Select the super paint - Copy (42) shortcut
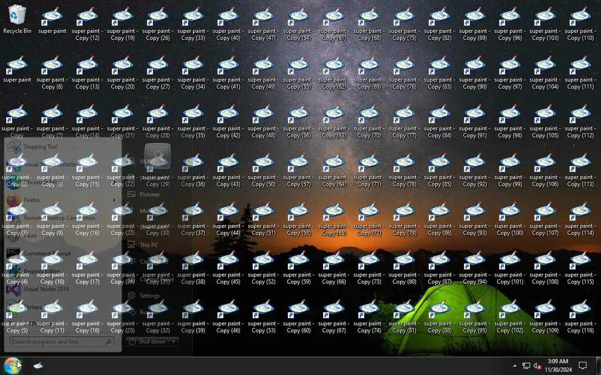 coord(228,121)
